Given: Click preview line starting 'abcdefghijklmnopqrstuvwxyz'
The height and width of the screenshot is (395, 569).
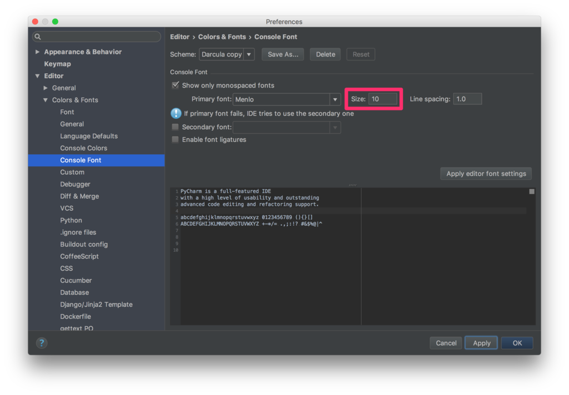Looking at the screenshot, I should point(247,217).
